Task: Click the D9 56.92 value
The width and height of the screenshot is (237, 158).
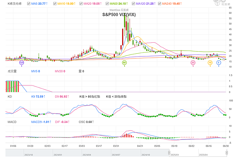Action: [62, 97]
